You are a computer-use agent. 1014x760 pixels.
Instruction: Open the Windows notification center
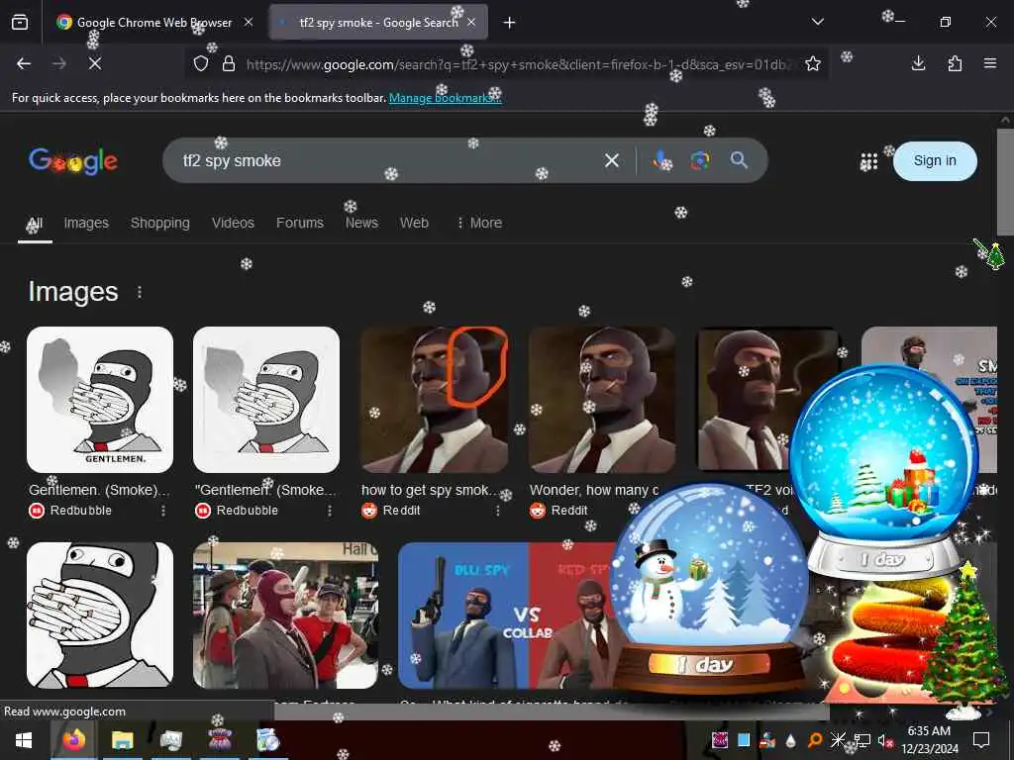click(x=981, y=740)
